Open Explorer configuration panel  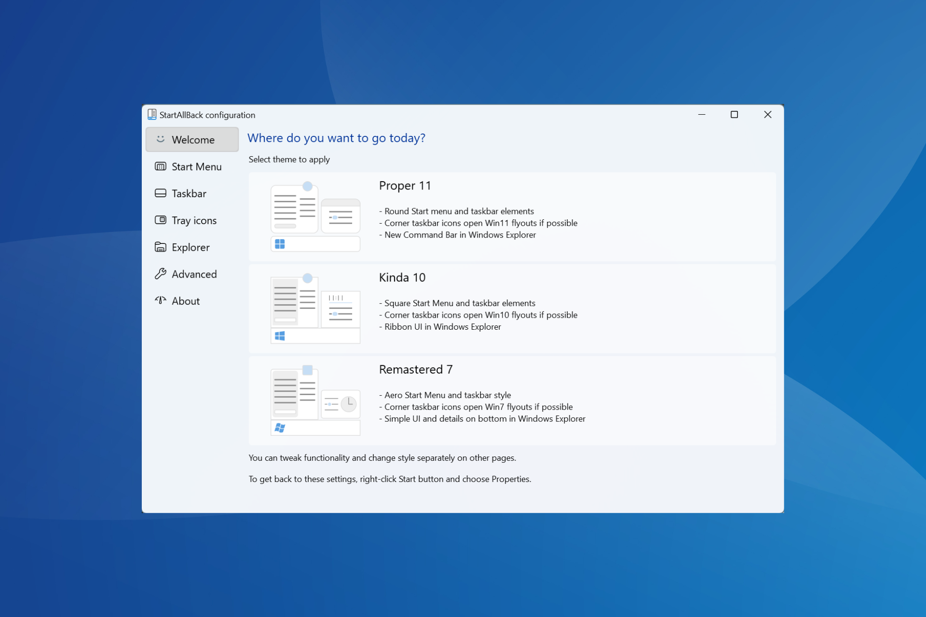[190, 246]
